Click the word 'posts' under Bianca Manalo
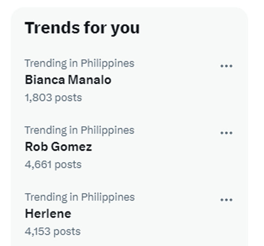The image size is (264, 246). pyautogui.click(x=68, y=97)
